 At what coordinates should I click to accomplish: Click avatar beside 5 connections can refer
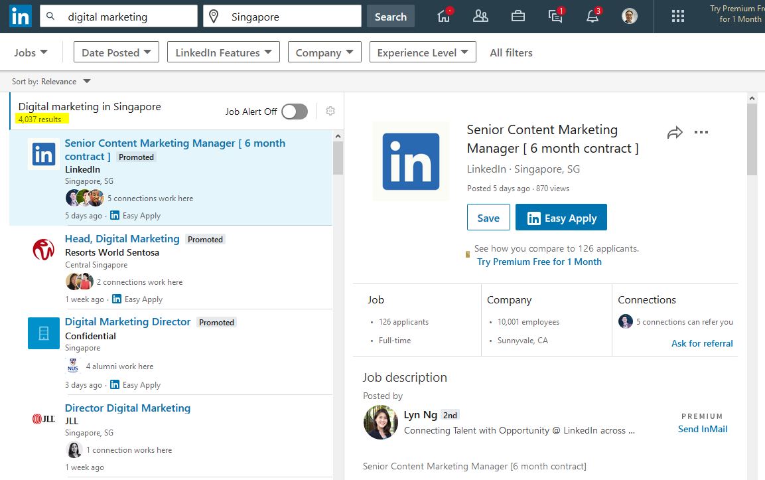626,321
